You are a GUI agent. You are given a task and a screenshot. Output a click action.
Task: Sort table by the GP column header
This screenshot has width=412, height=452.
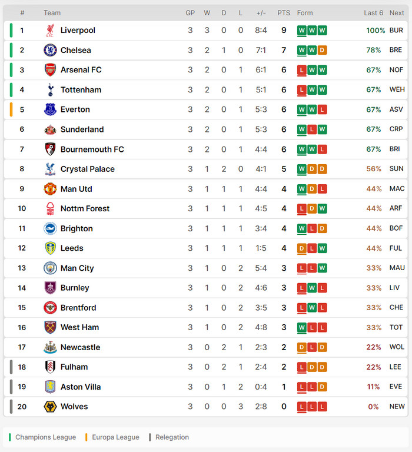(190, 13)
